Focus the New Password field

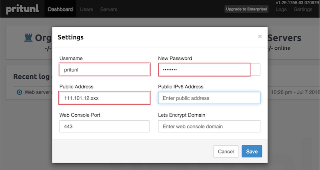point(204,70)
